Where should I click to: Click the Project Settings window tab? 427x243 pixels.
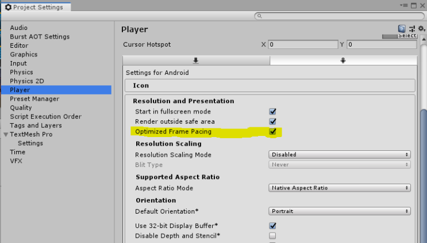(36, 7)
